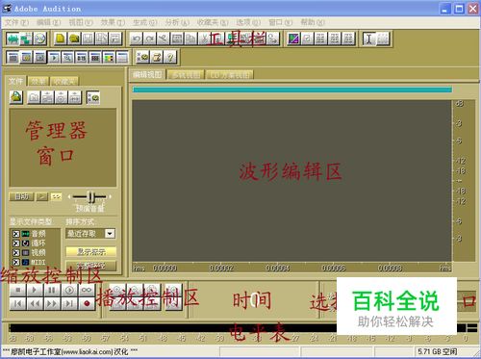Switch to Edit waveform view toolbar icon
This screenshot has height=359, width=481.
(x=13, y=38)
